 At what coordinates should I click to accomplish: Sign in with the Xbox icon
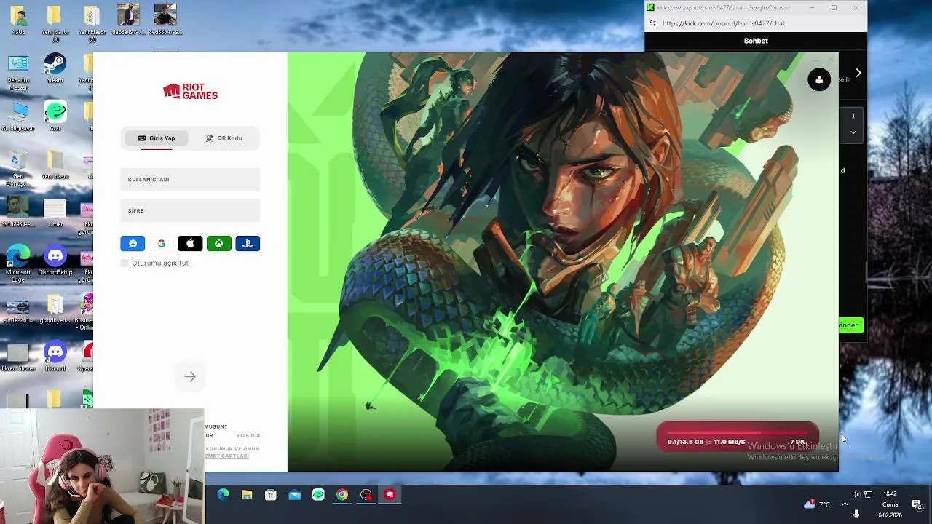coord(218,244)
